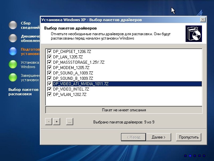
Task: Uncheck the DP_SOUND_A_1009.7Z checkbox
Action: coord(49,73)
